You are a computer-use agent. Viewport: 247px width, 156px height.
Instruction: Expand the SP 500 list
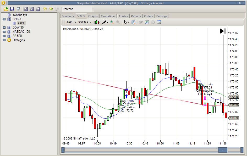(4, 36)
